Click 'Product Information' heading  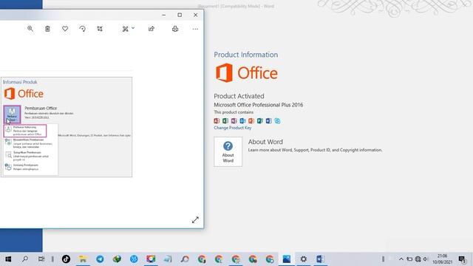(246, 55)
